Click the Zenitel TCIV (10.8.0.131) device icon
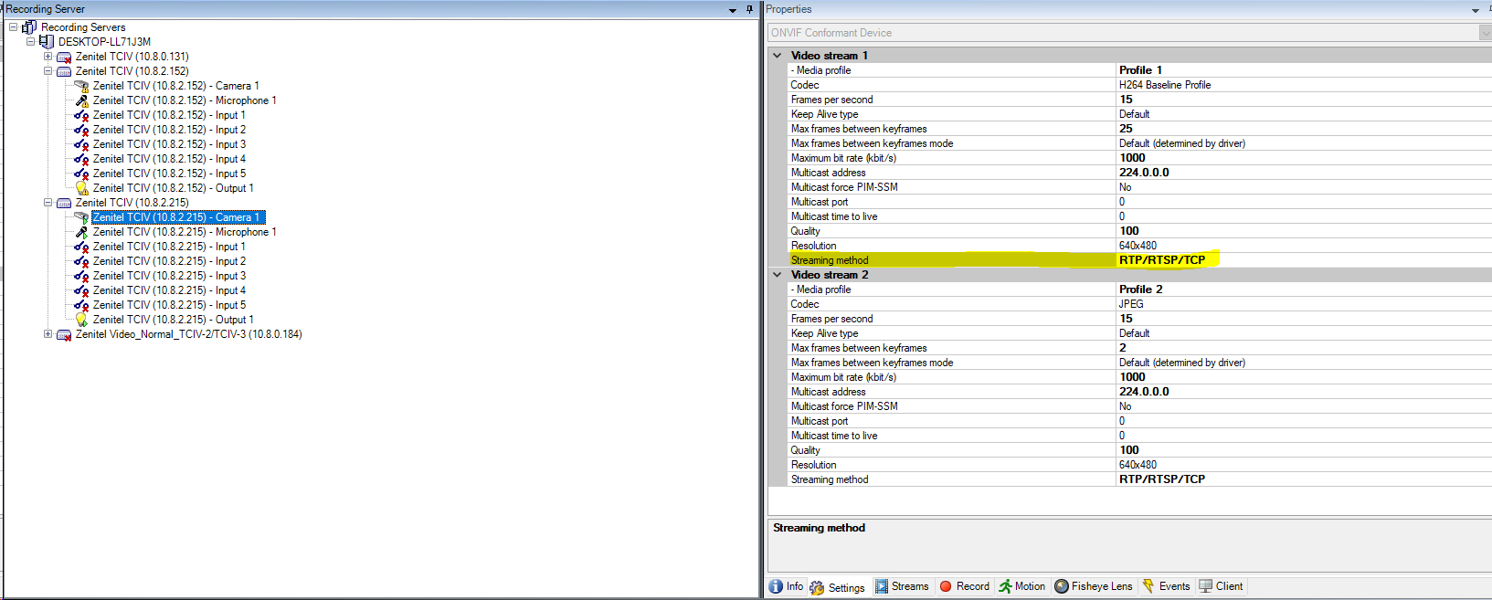Image resolution: width=1492 pixels, height=600 pixels. pyautogui.click(x=64, y=57)
